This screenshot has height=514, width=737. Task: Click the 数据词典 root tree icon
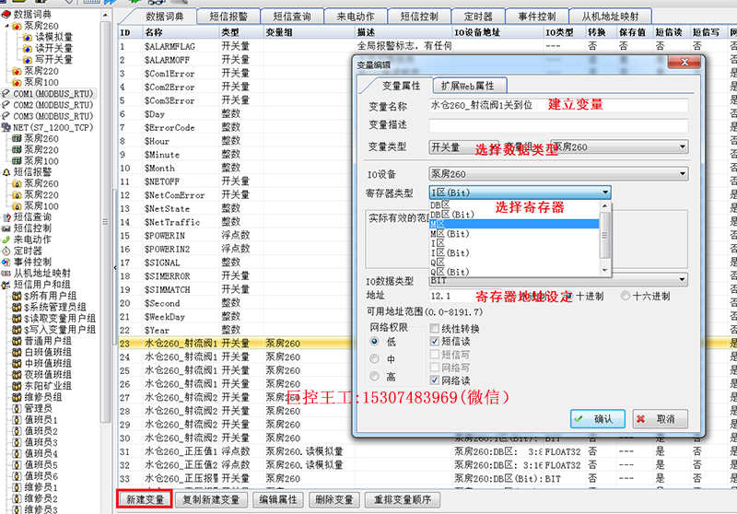click(6, 15)
